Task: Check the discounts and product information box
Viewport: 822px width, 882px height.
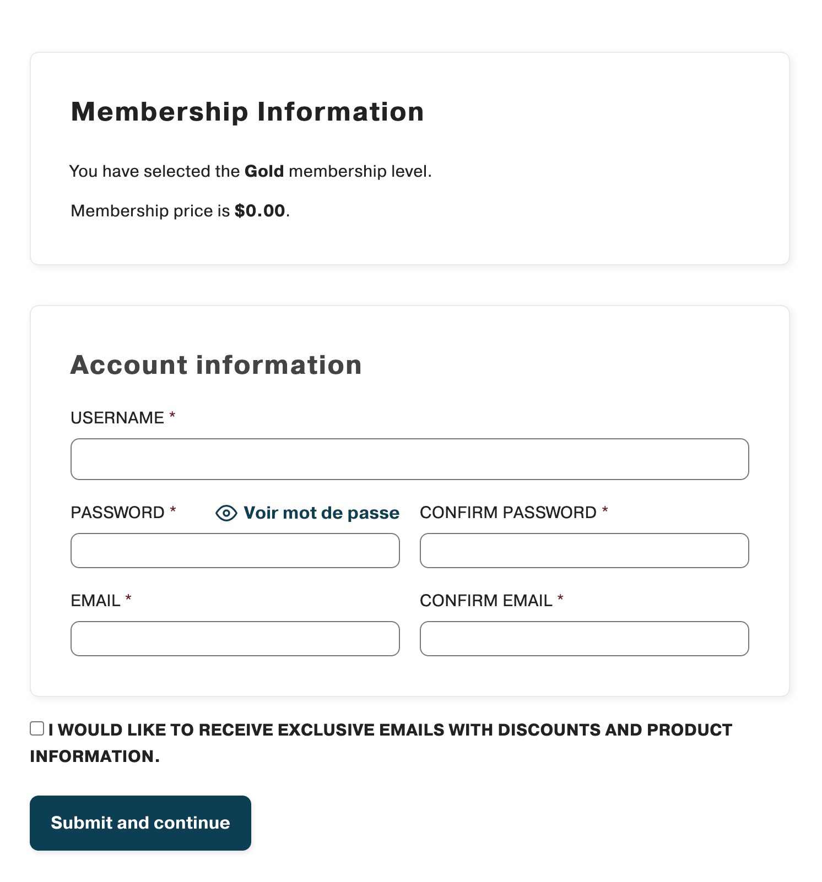Action: (36, 728)
